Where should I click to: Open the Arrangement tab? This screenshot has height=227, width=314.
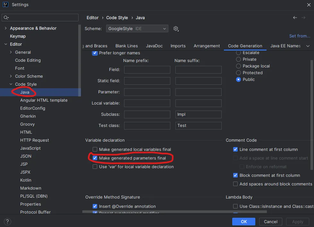coord(207,46)
